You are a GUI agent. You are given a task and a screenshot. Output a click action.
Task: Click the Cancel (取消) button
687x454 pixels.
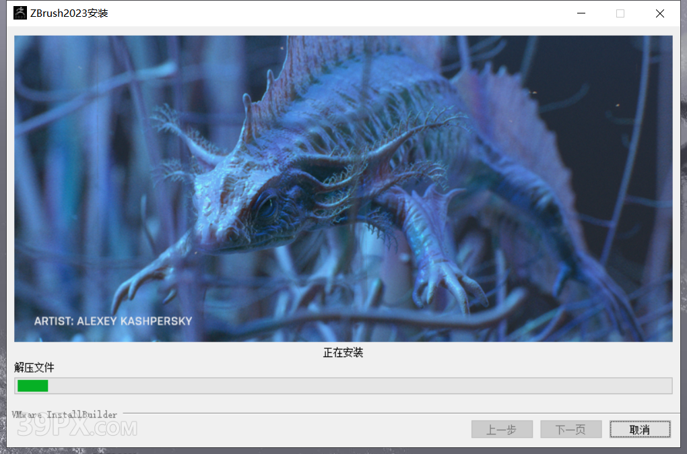[x=640, y=430]
